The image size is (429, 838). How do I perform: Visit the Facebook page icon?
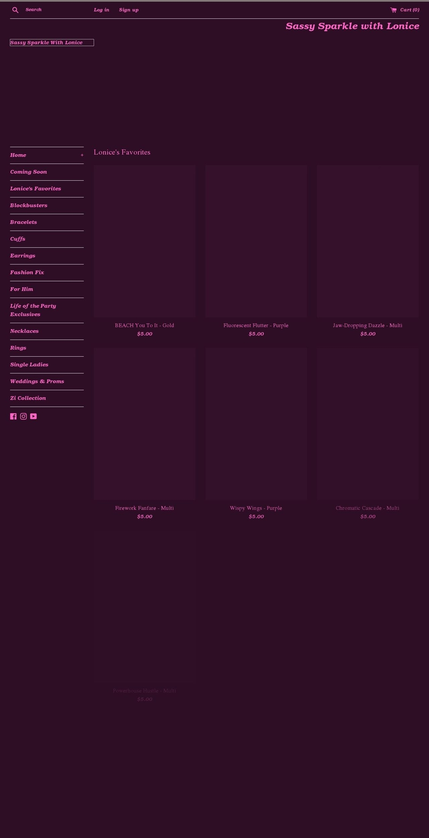tap(13, 416)
